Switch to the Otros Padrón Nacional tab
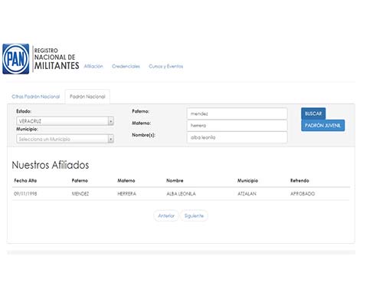 pos(36,97)
